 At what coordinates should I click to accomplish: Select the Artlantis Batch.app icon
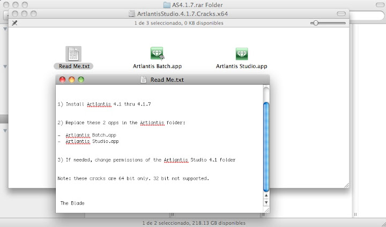tap(157, 54)
